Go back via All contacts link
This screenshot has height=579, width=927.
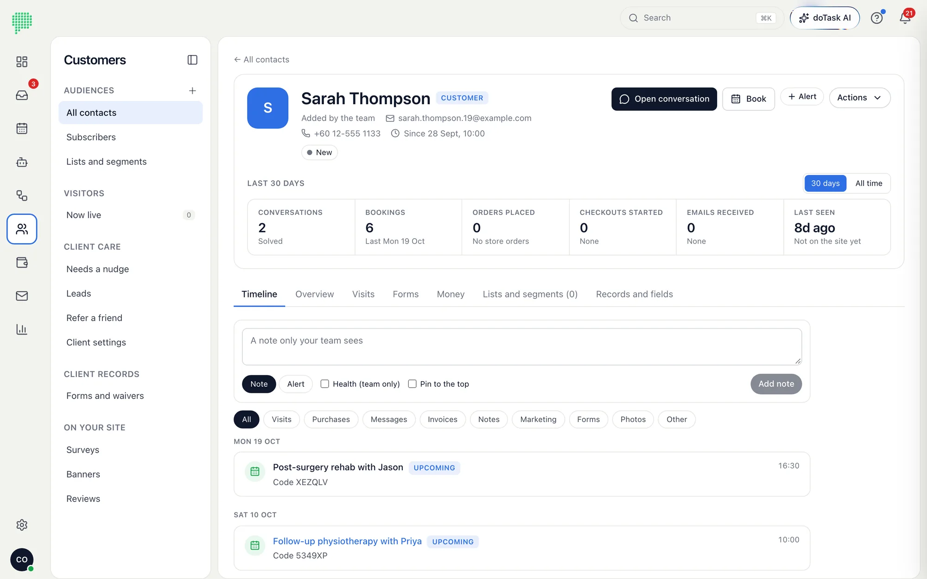click(x=261, y=60)
